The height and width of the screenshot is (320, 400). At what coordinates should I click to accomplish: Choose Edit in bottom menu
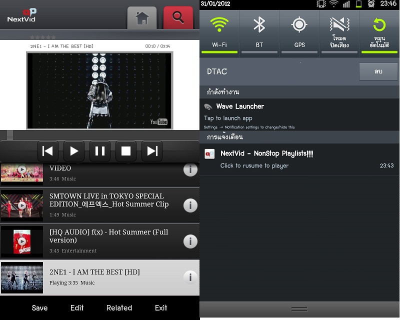pos(77,308)
